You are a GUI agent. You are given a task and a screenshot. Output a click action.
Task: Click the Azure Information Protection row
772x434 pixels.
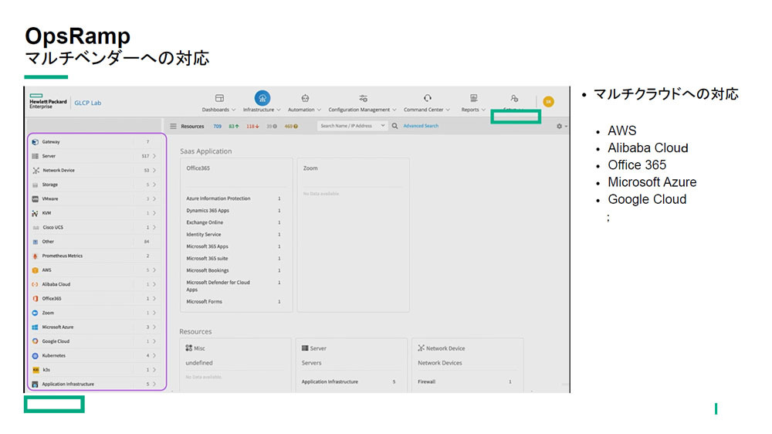coord(234,198)
